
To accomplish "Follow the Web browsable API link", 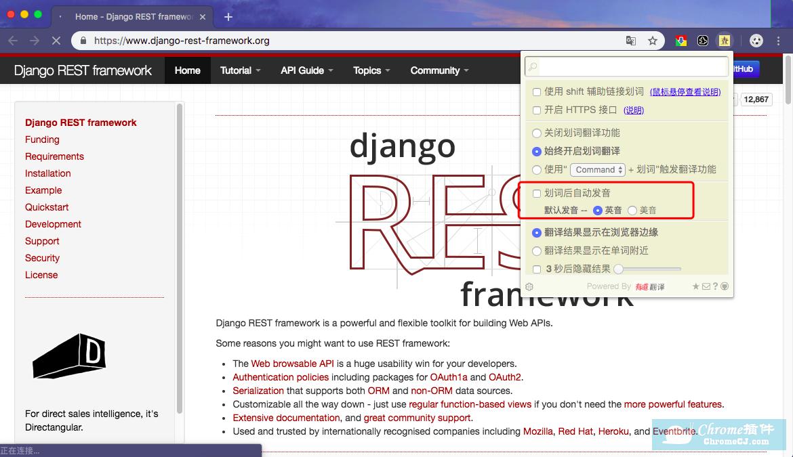I will point(292,364).
